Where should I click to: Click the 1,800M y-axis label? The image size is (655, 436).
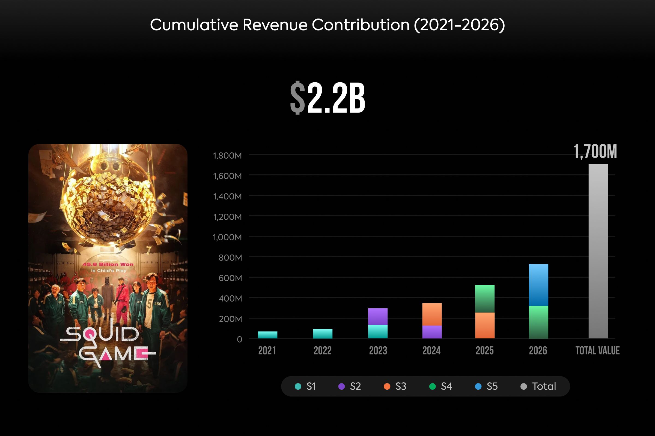coord(227,156)
